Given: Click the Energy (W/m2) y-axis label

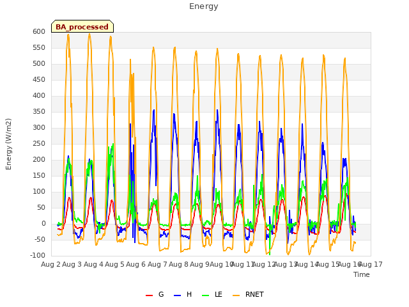Looking at the screenshot, I should (8, 144).
